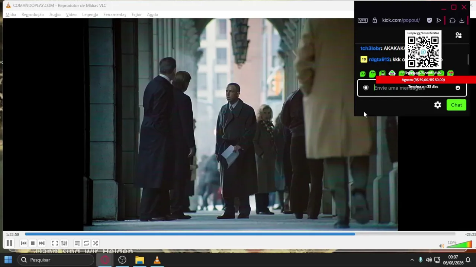Mute VLC audio with speaker icon
476x267 pixels.
pos(441,246)
